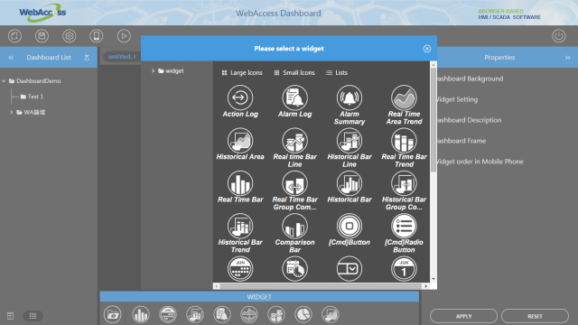Select the JUN calendar grid widget icon
The image size is (578, 325).
[x=240, y=269]
